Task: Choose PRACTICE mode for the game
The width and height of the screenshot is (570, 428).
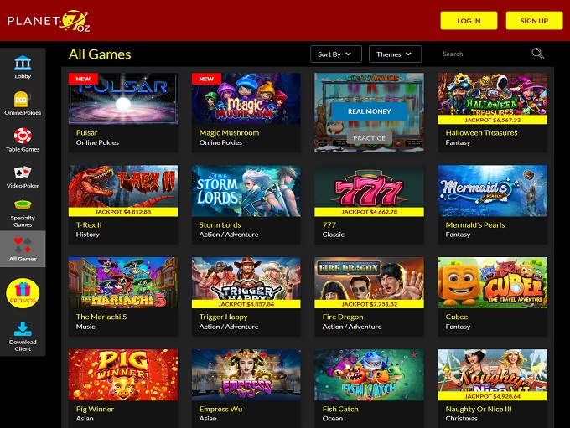Action: click(x=369, y=137)
